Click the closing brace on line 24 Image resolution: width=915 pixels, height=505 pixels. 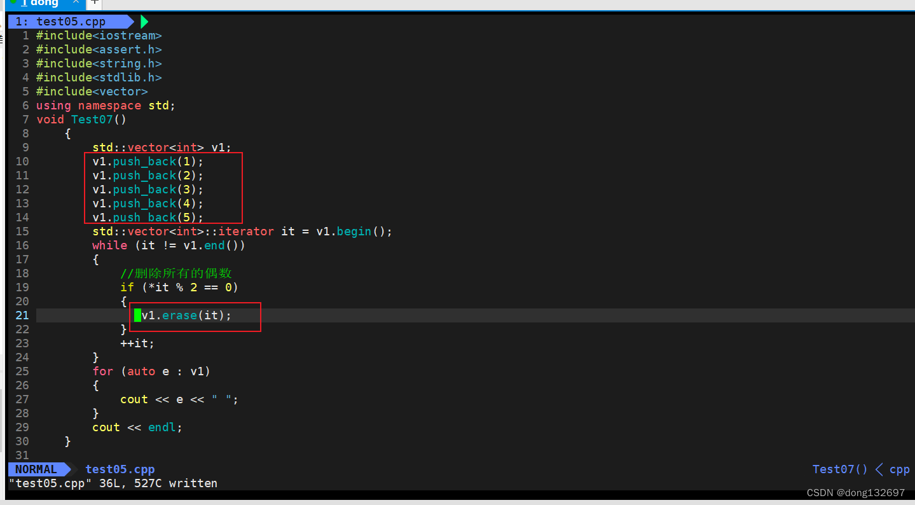pyautogui.click(x=96, y=357)
